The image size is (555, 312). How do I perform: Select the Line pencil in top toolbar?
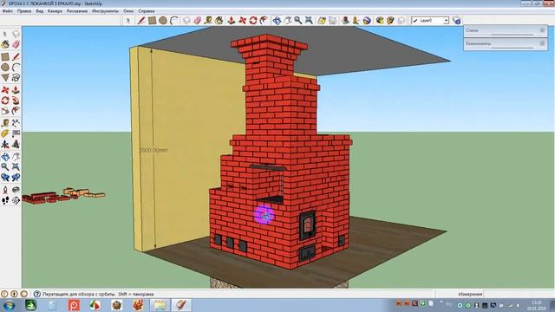(x=141, y=21)
